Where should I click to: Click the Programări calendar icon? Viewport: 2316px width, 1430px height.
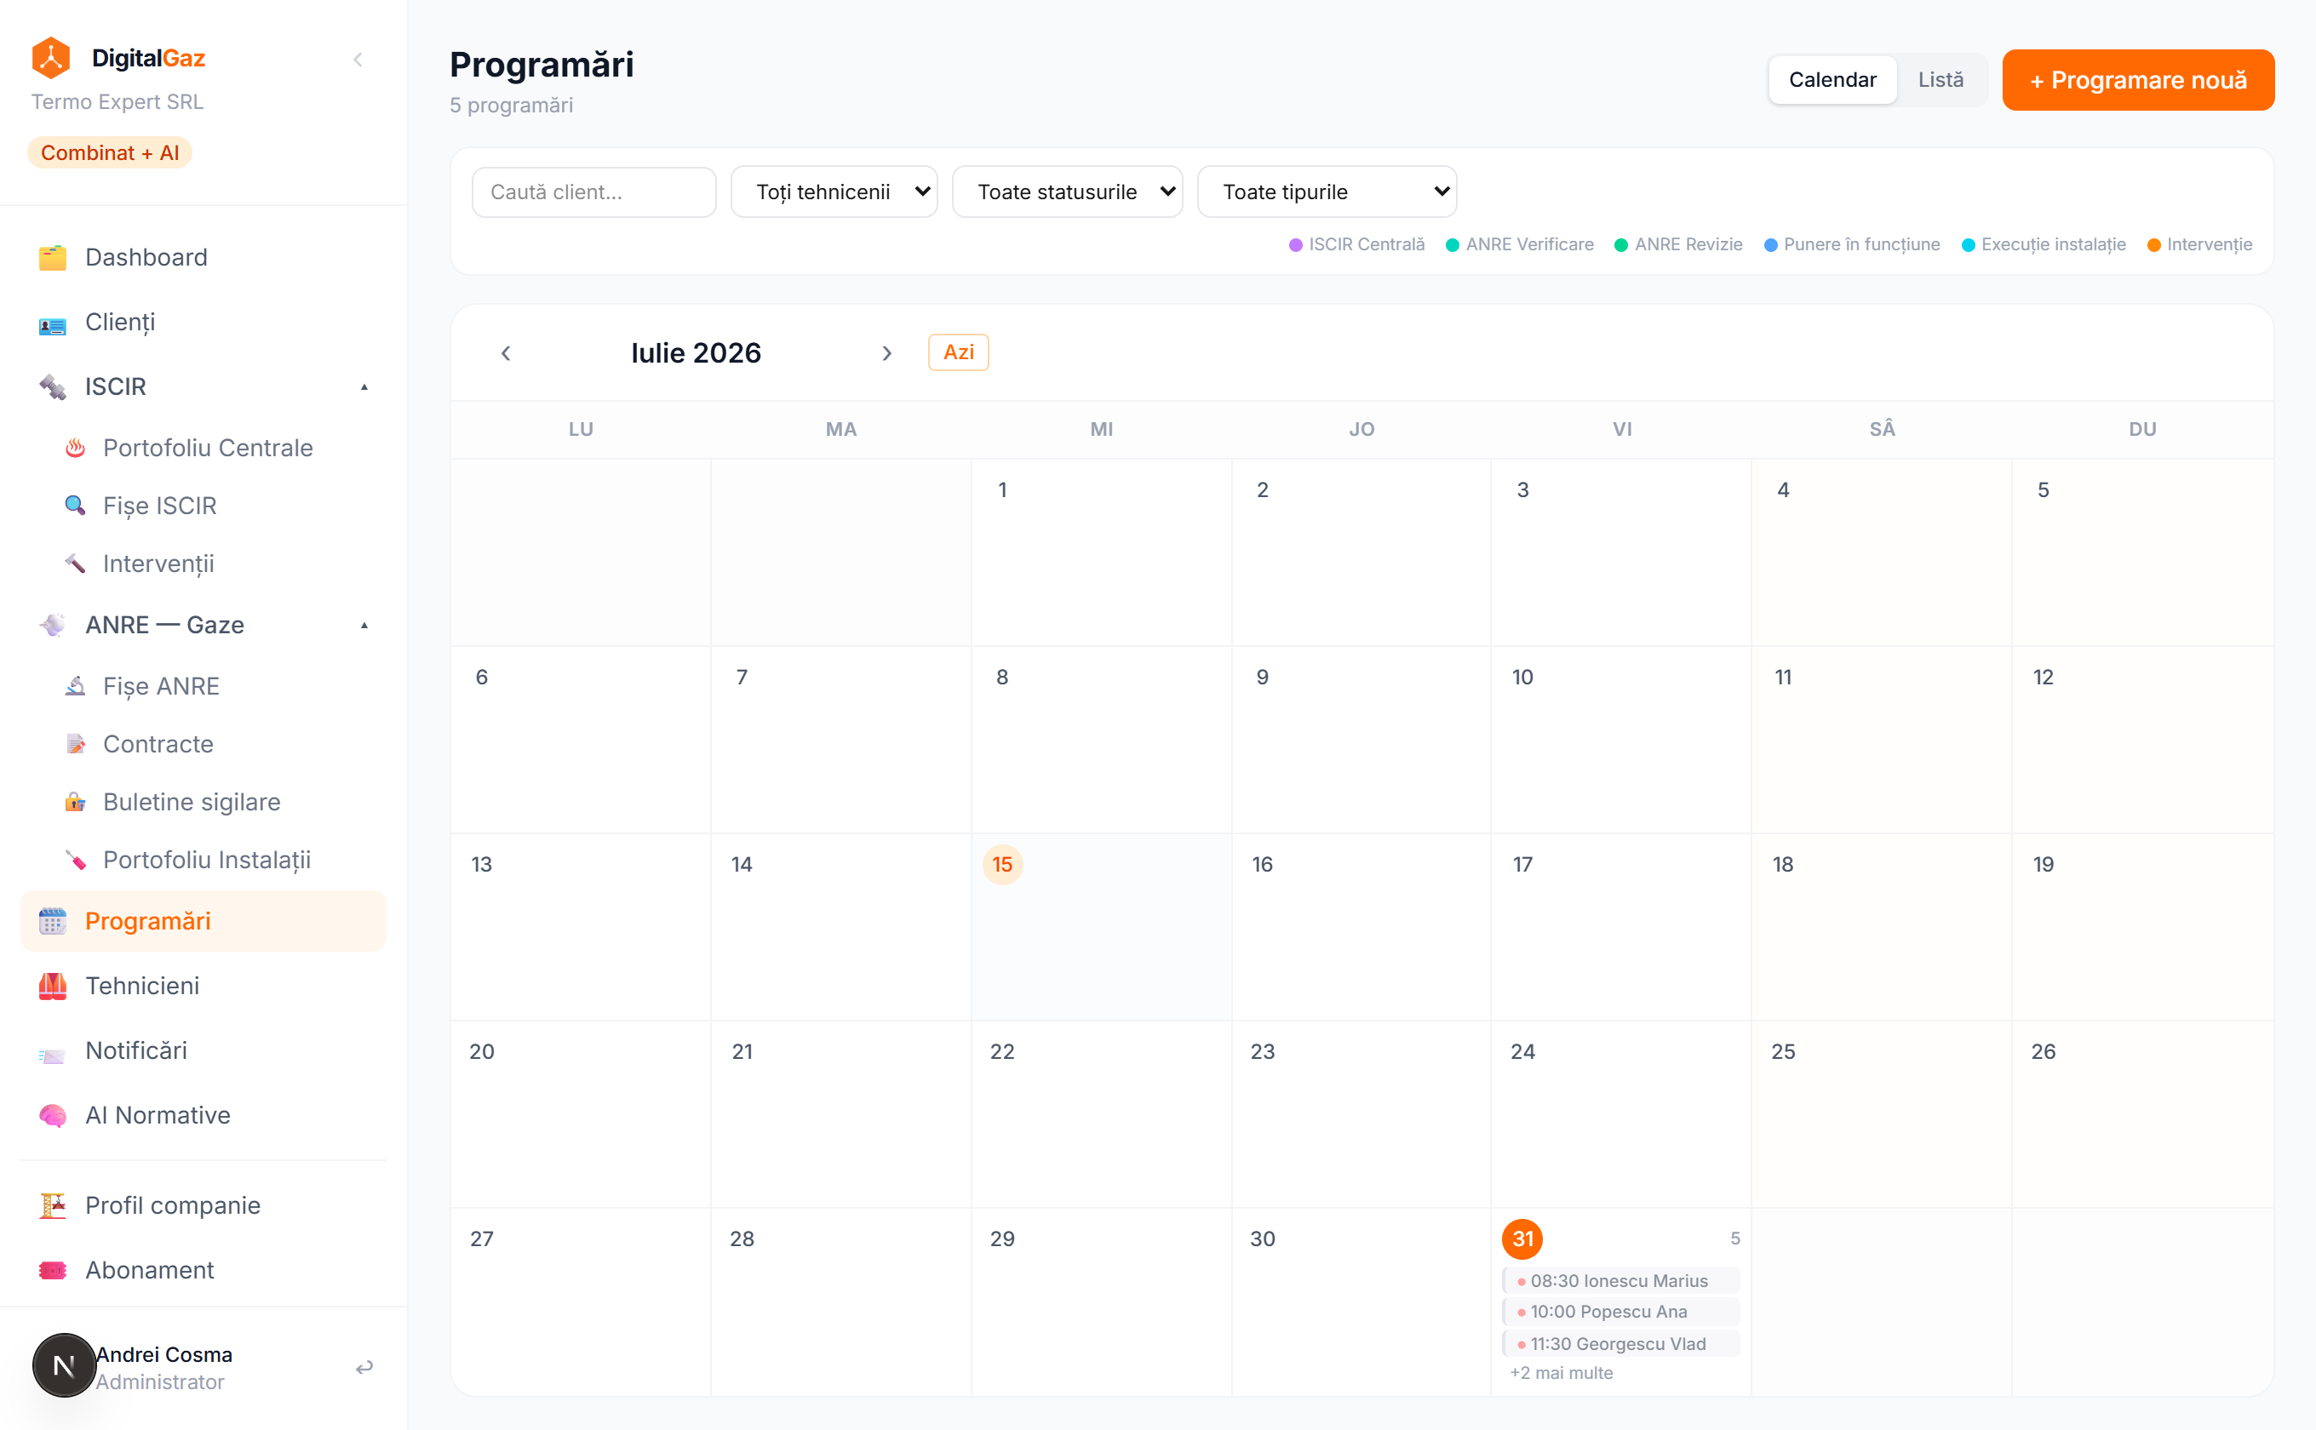coord(52,921)
